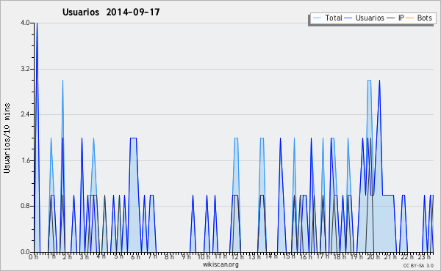The height and width of the screenshot is (271, 441).
Task: Click the 'CC BY-SA 3.0' license text
Action: 418,265
